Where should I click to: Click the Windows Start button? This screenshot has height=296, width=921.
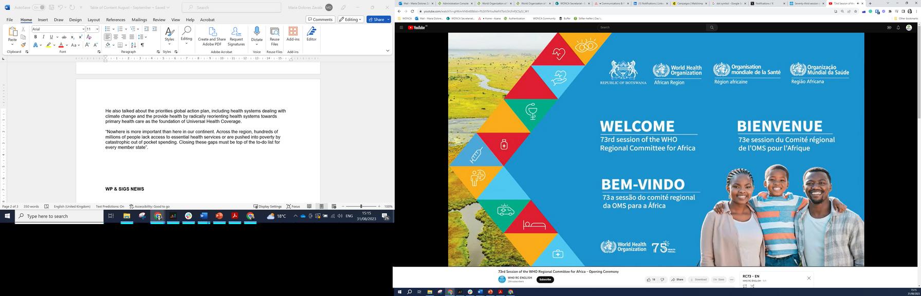[x=7, y=216]
